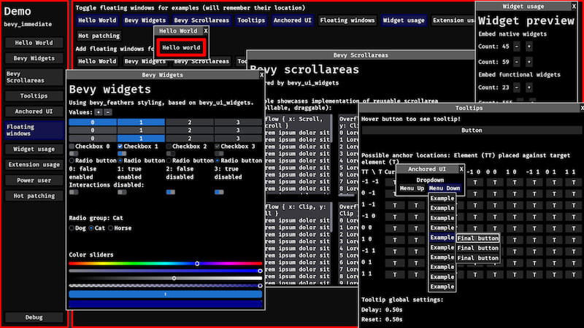Open Bevy Scrollareas page in sidebar
Image resolution: width=584 pixels, height=328 pixels.
point(34,77)
